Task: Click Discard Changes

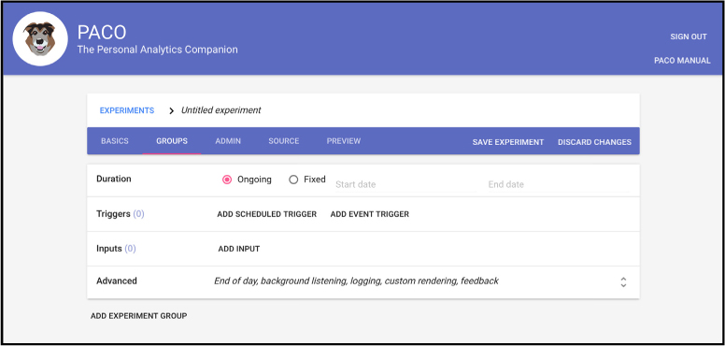Action: (x=594, y=142)
